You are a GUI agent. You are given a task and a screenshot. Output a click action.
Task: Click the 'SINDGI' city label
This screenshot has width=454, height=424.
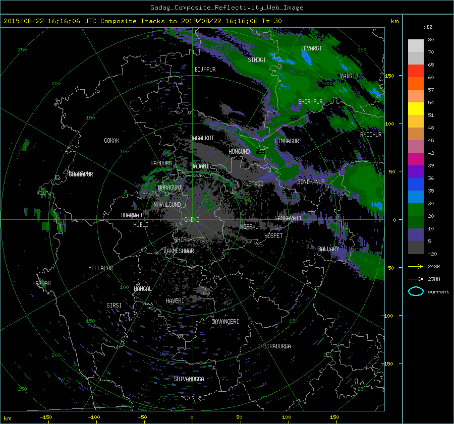257,60
